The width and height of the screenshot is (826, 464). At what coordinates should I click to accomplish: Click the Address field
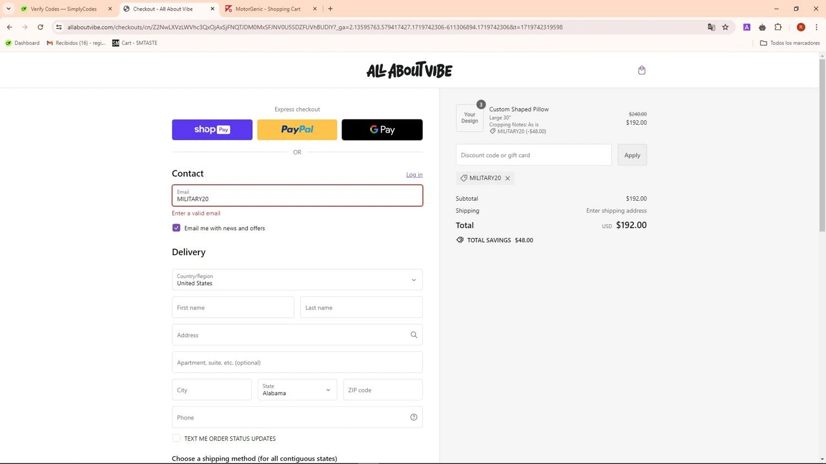point(297,335)
